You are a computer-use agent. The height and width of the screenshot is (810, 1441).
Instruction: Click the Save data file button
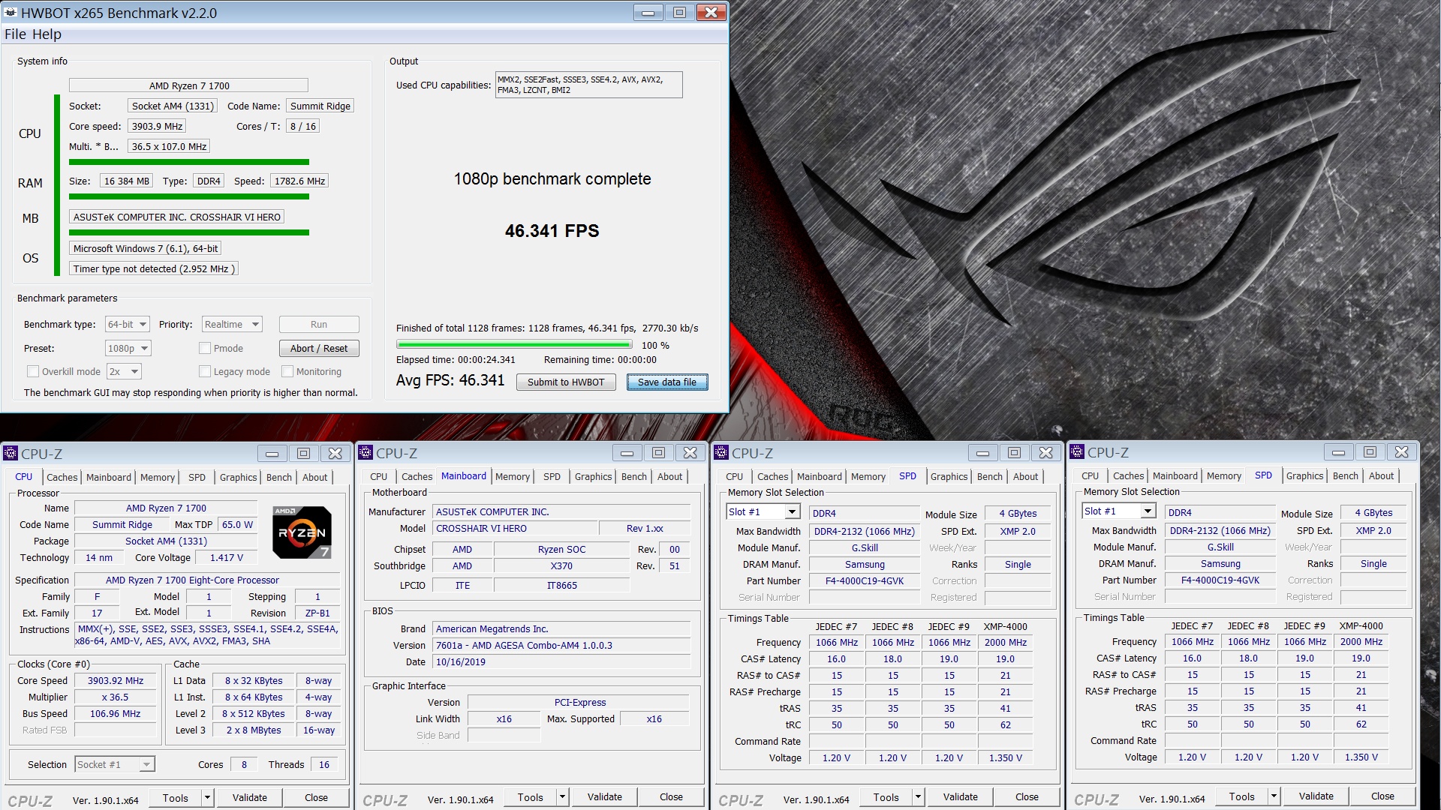[667, 382]
